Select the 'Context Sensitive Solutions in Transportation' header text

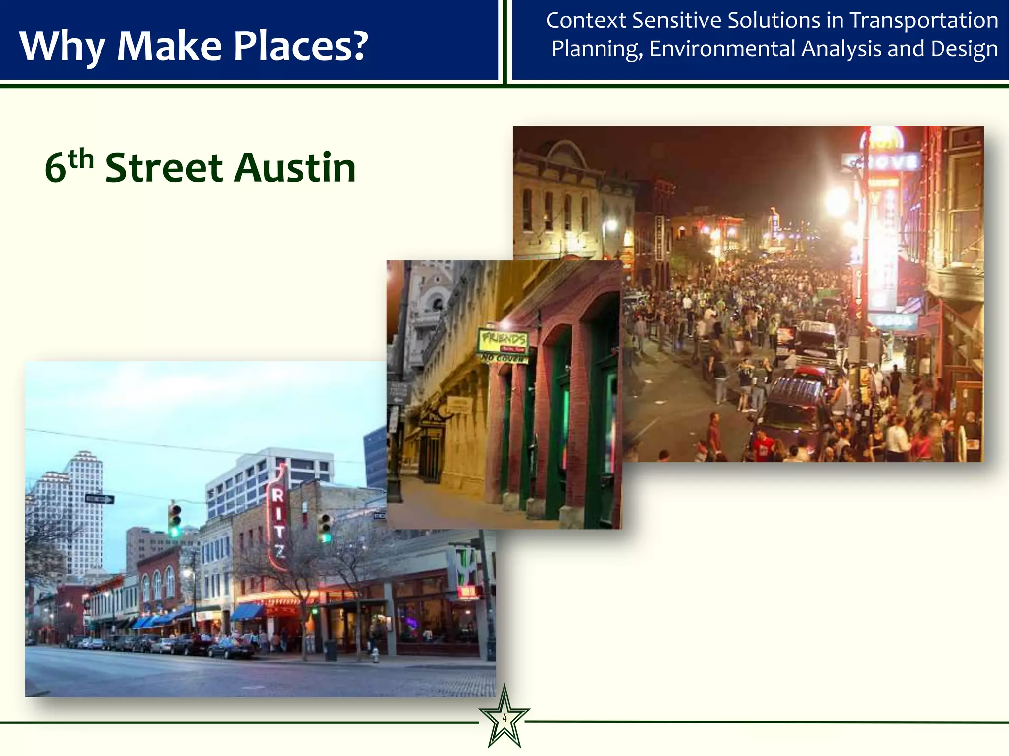click(x=772, y=21)
